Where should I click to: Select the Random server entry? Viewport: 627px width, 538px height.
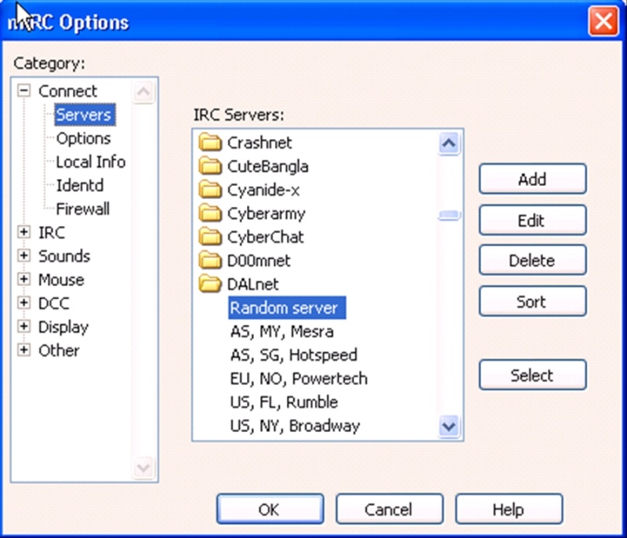(287, 307)
